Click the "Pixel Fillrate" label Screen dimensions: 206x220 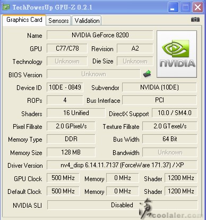(x=28, y=127)
